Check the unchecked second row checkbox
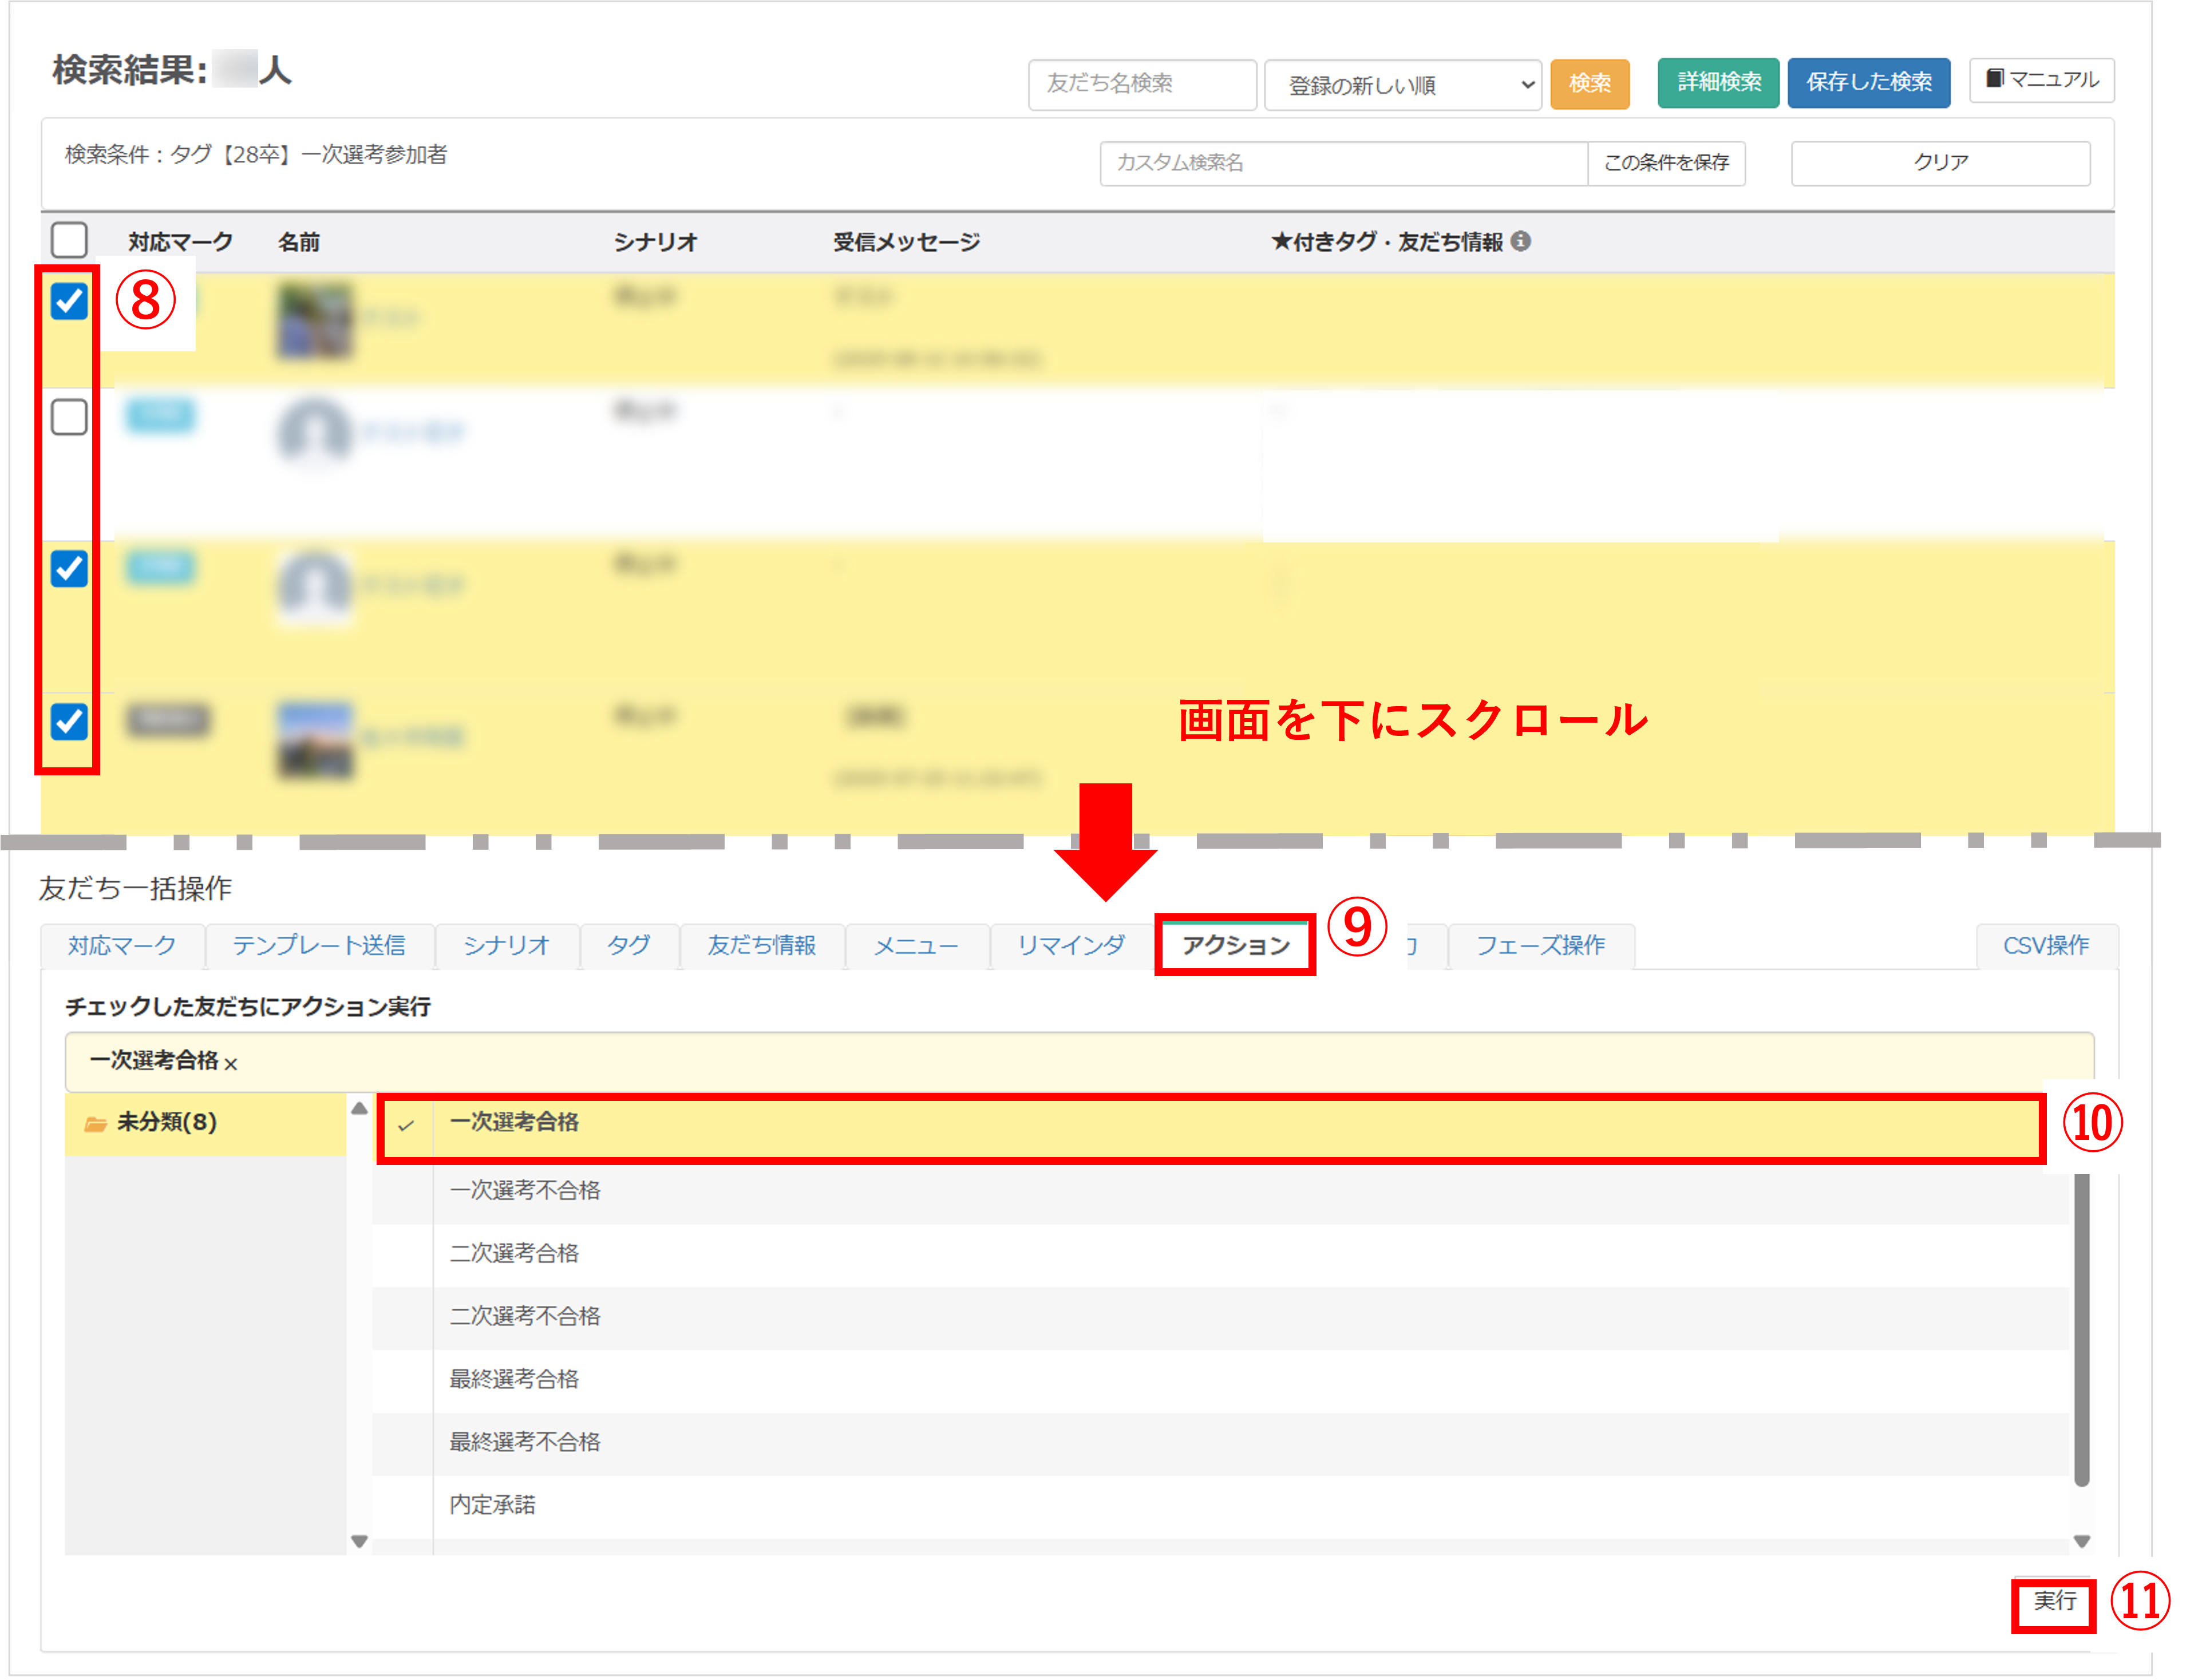2210x1680 pixels. 69,417
